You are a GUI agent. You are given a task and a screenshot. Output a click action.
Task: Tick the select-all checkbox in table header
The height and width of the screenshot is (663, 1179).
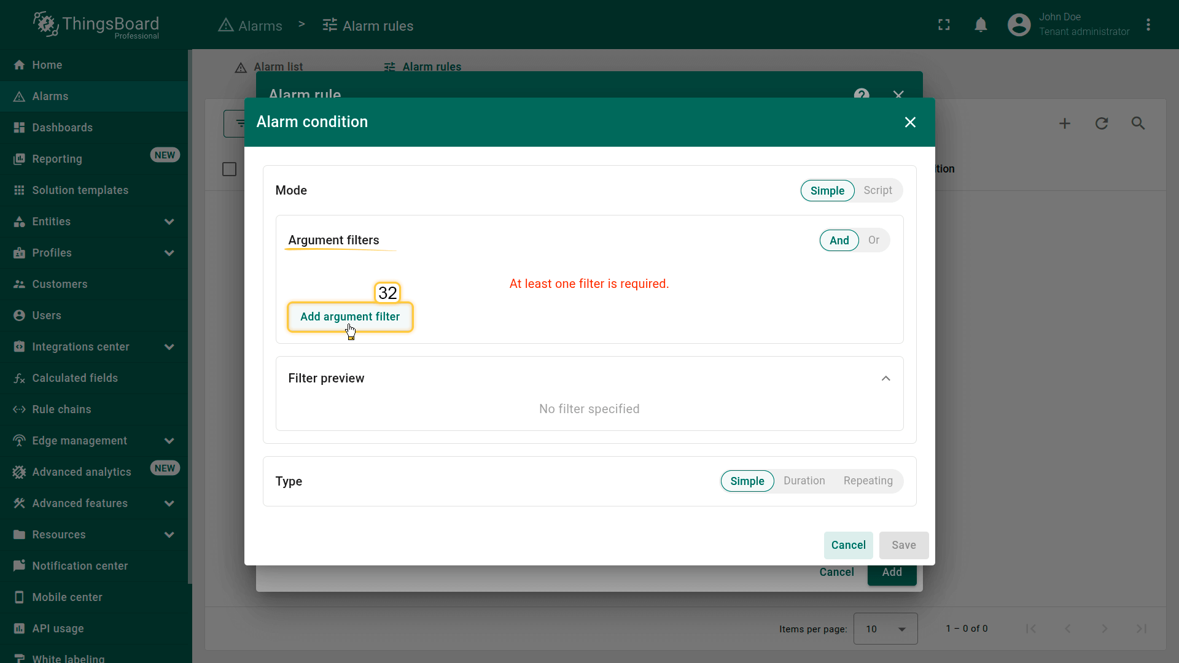[229, 169]
